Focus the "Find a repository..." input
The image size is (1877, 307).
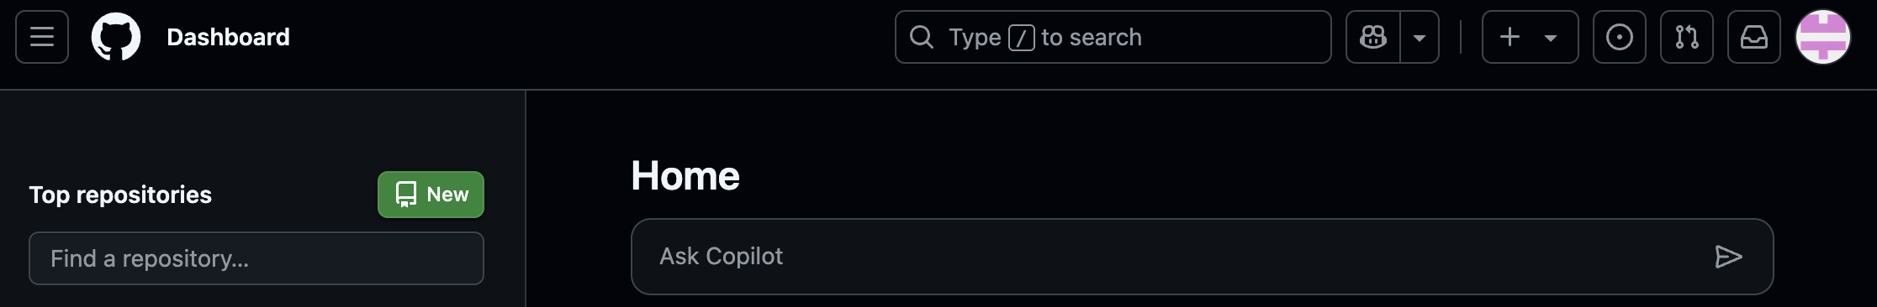[256, 258]
